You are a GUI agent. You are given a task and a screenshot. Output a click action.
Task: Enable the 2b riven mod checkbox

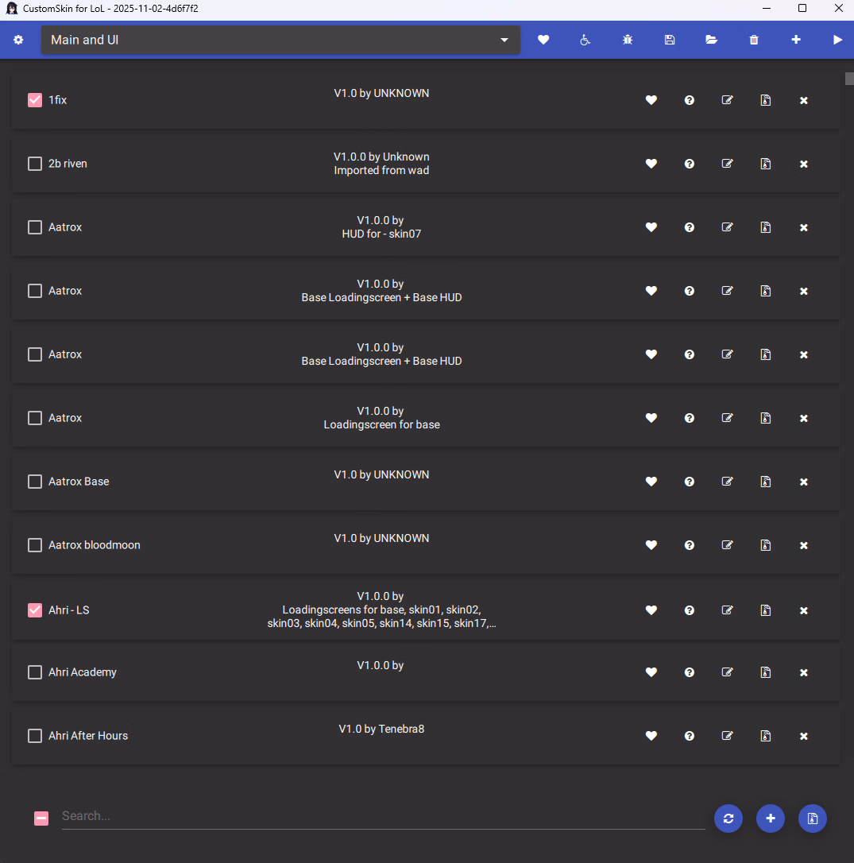[x=35, y=164]
